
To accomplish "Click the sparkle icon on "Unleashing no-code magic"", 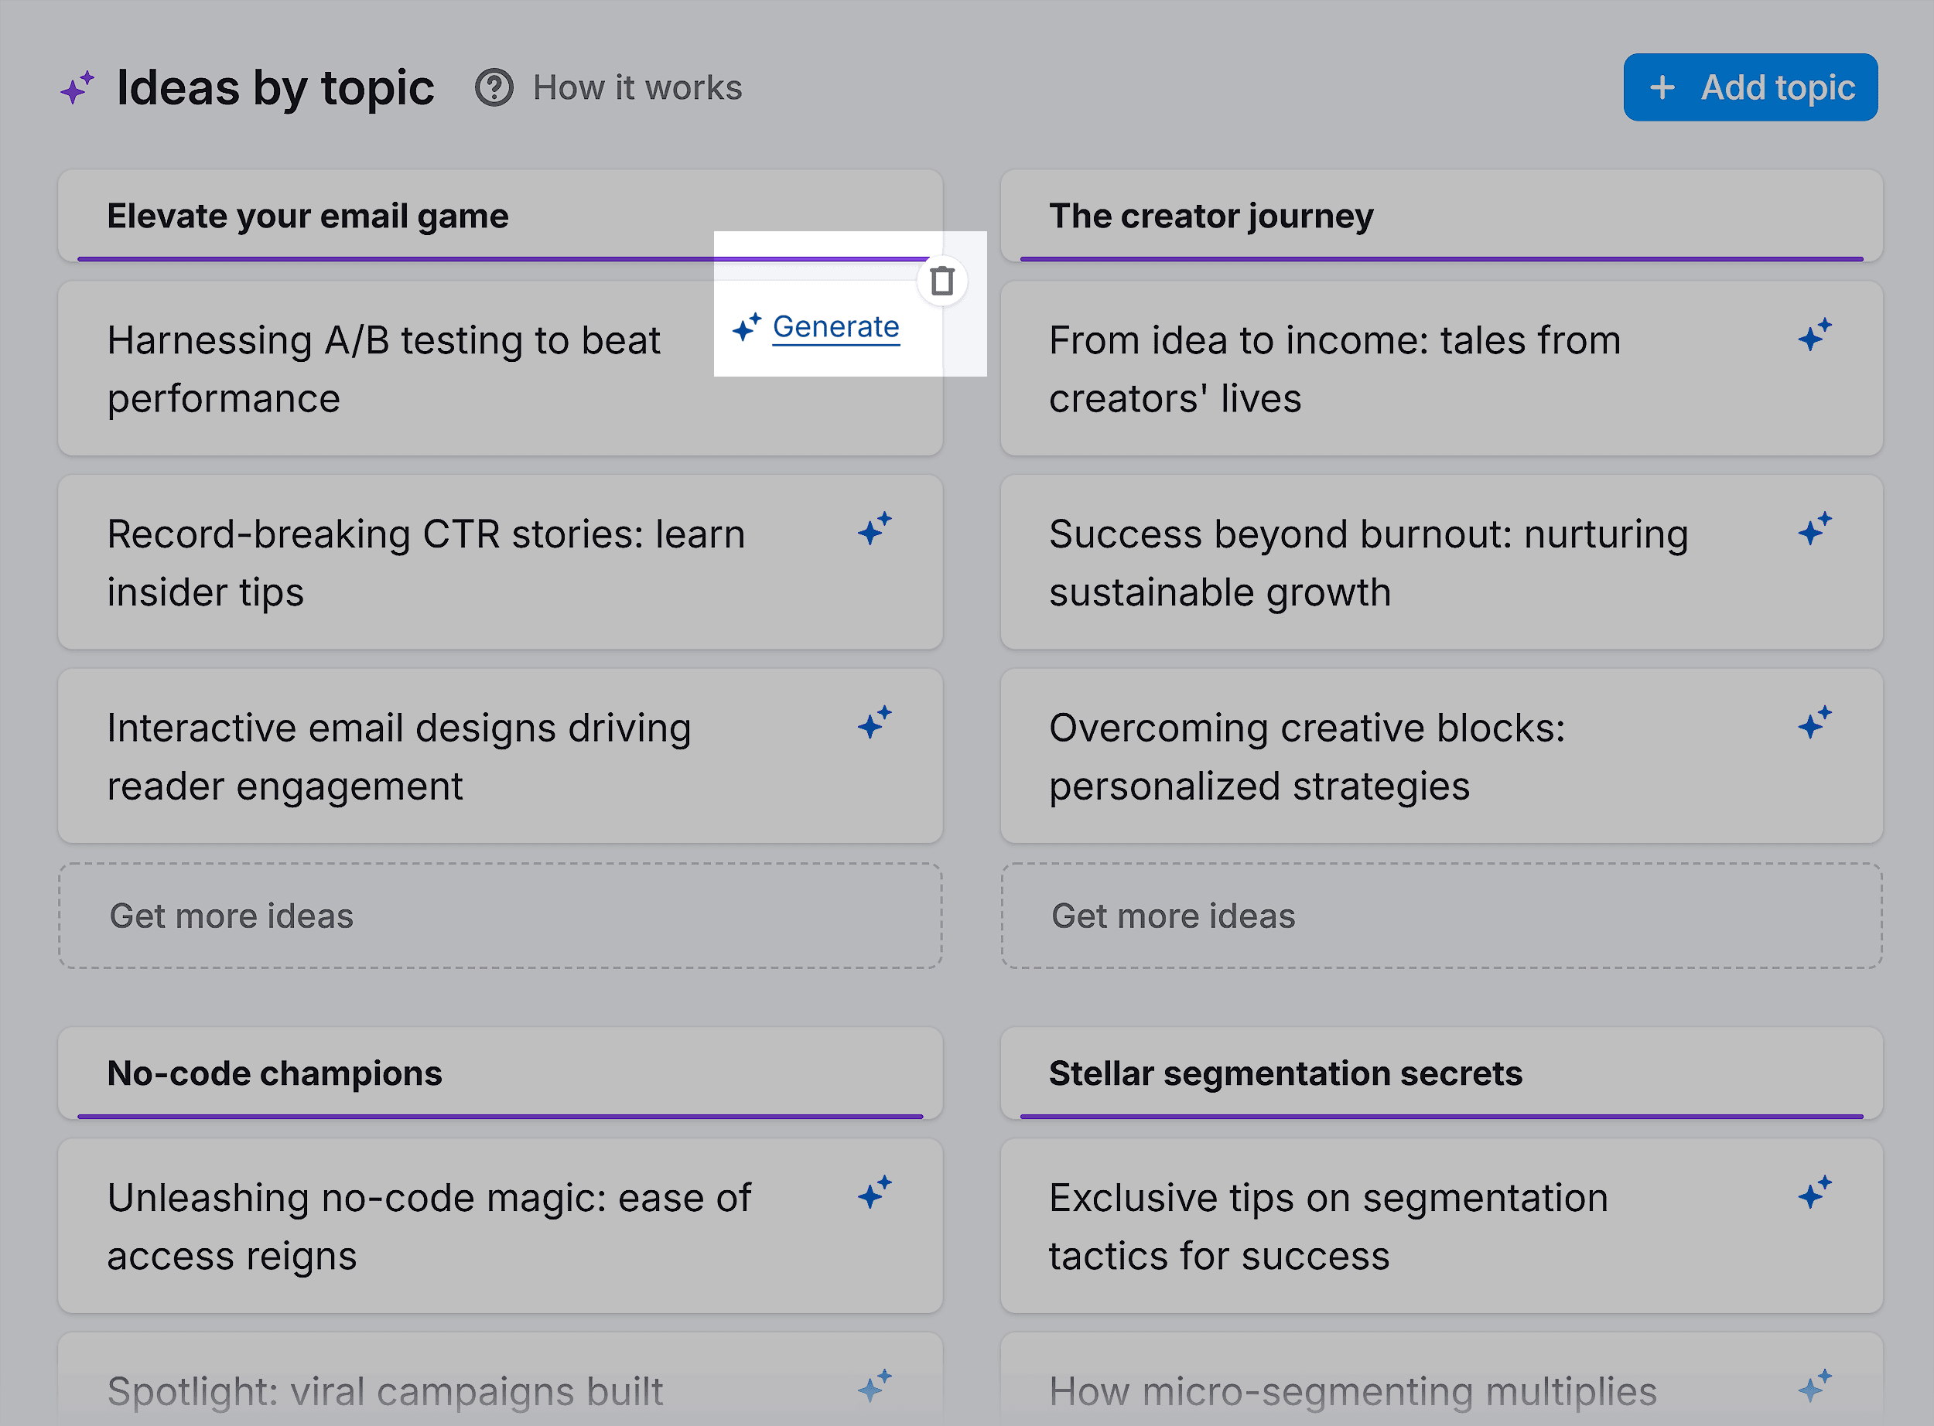I will (875, 1196).
